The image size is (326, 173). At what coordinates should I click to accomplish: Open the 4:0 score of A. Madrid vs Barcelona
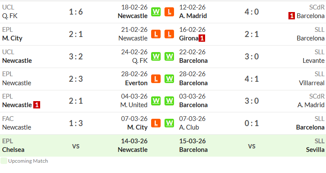click(x=252, y=12)
